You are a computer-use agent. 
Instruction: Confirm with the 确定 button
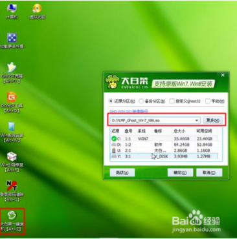[x=180, y=172]
